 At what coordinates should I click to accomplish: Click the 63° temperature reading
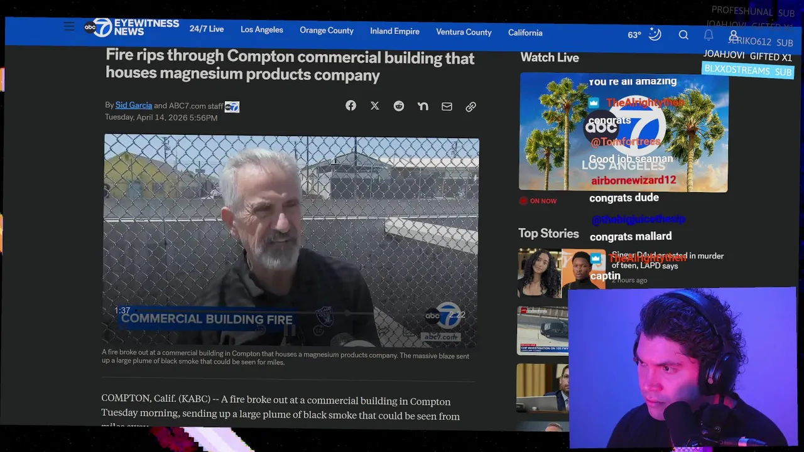click(x=634, y=35)
